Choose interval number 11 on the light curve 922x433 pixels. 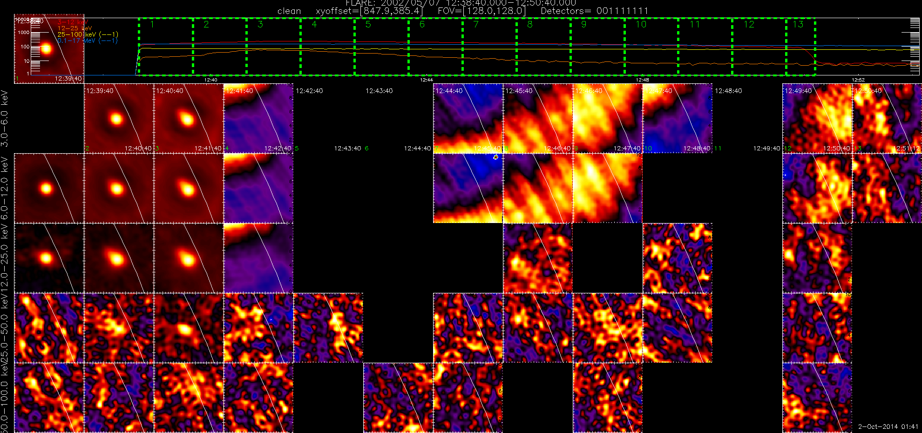click(x=695, y=24)
